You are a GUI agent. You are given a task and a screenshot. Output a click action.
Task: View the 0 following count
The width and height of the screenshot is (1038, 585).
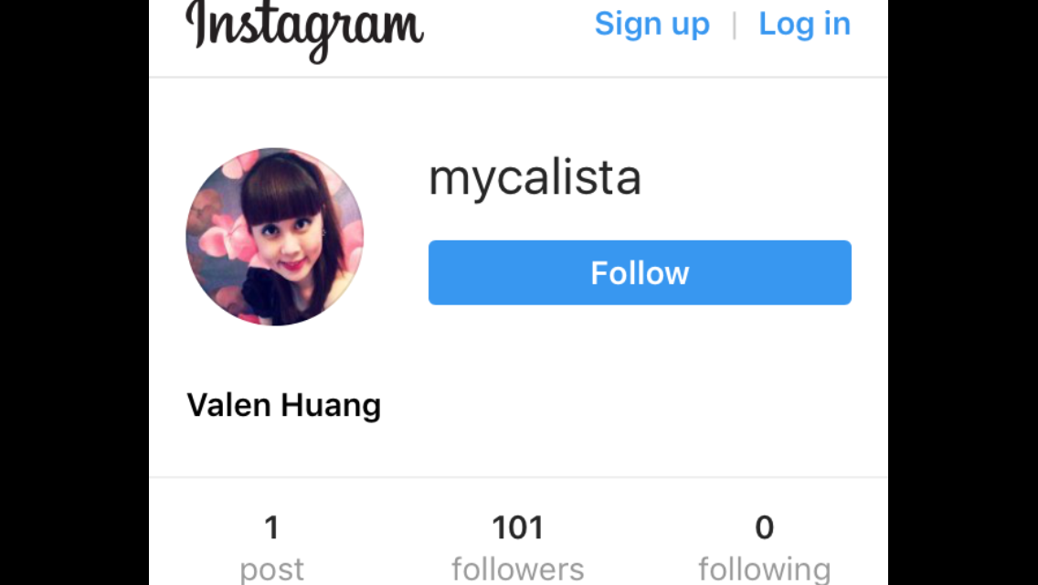pyautogui.click(x=765, y=528)
